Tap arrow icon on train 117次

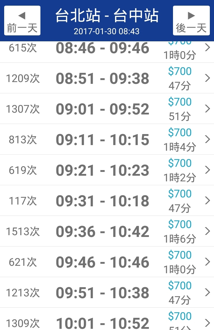pyautogui.click(x=207, y=200)
